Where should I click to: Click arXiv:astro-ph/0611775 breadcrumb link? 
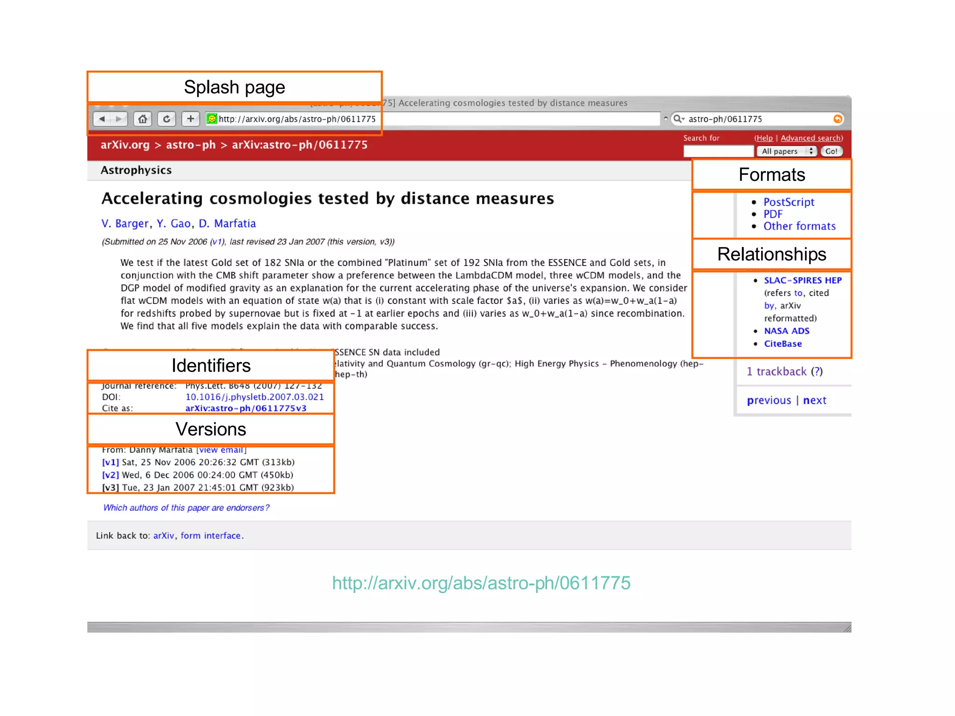pyautogui.click(x=300, y=145)
